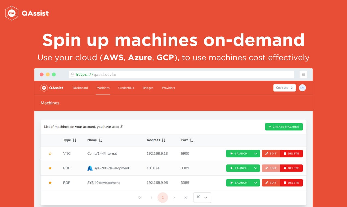Launch the Comp/144/internal machine
The height and width of the screenshot is (207, 347).
(239, 154)
